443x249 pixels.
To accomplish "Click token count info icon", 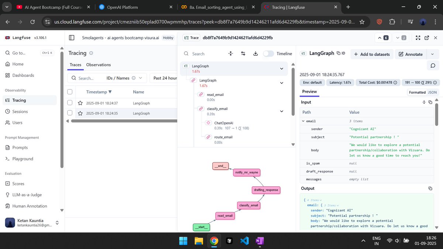I will (x=435, y=83).
